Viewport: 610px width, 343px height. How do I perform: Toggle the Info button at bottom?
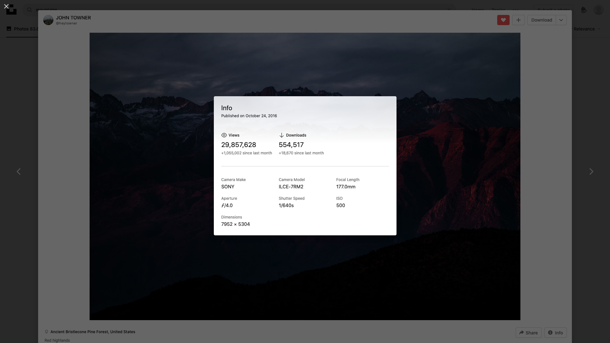click(555, 333)
